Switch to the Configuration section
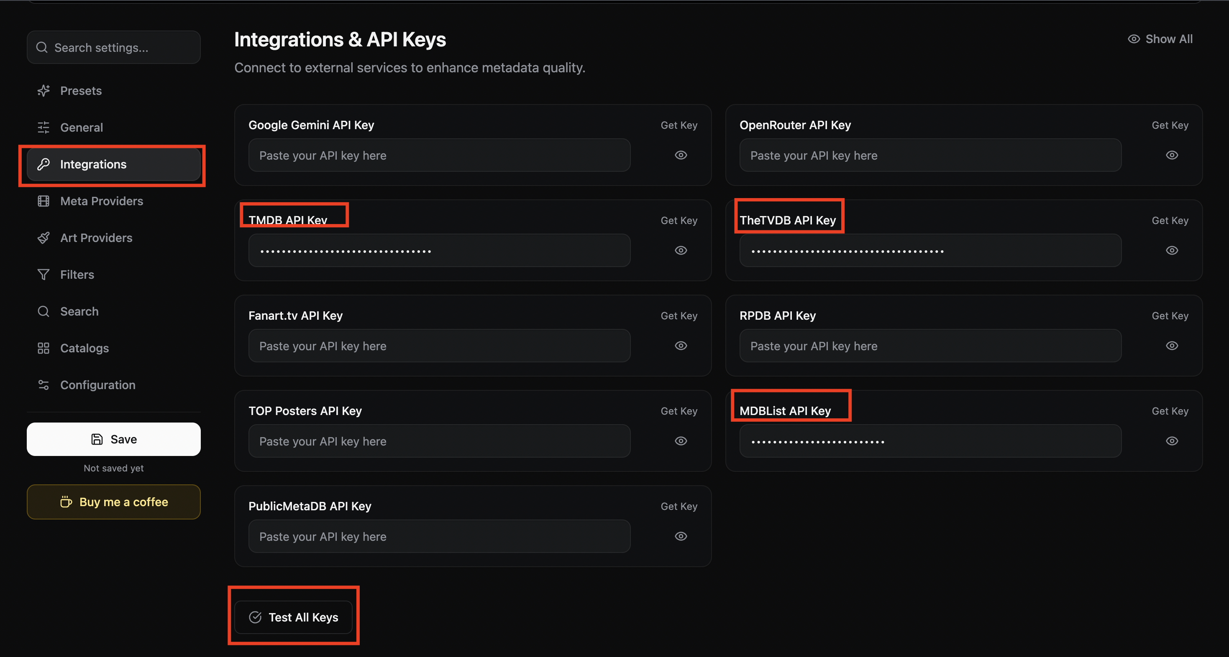The height and width of the screenshot is (657, 1229). pyautogui.click(x=113, y=385)
